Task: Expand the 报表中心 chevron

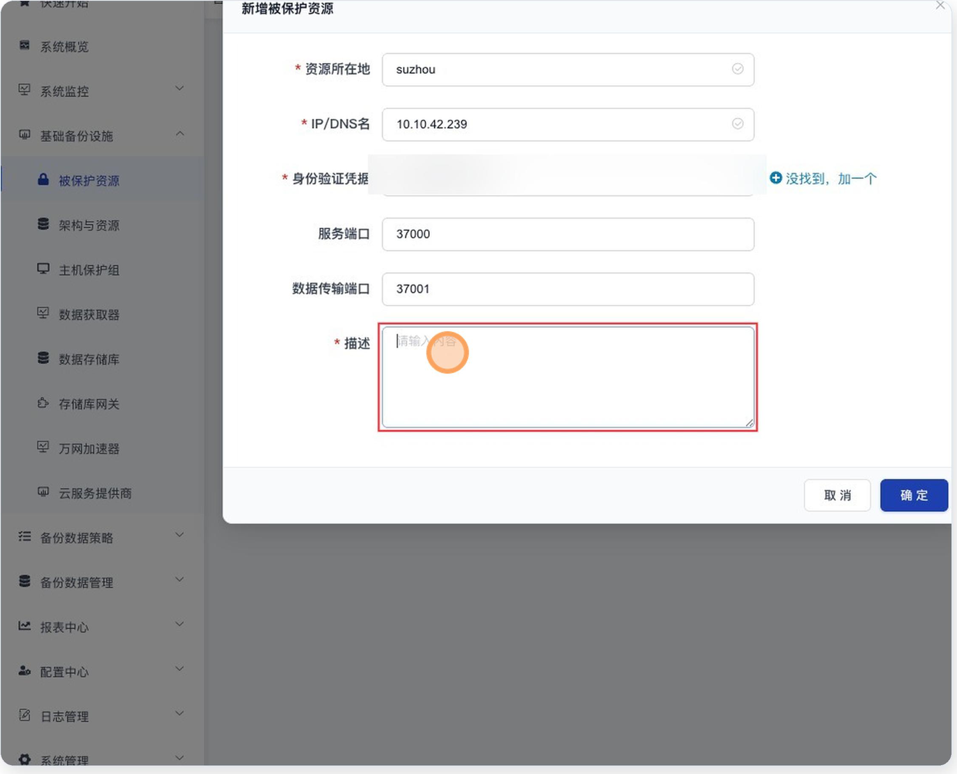Action: pos(180,624)
